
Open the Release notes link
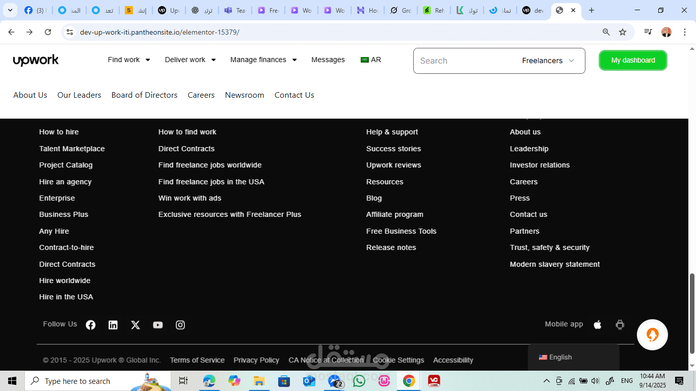(391, 247)
